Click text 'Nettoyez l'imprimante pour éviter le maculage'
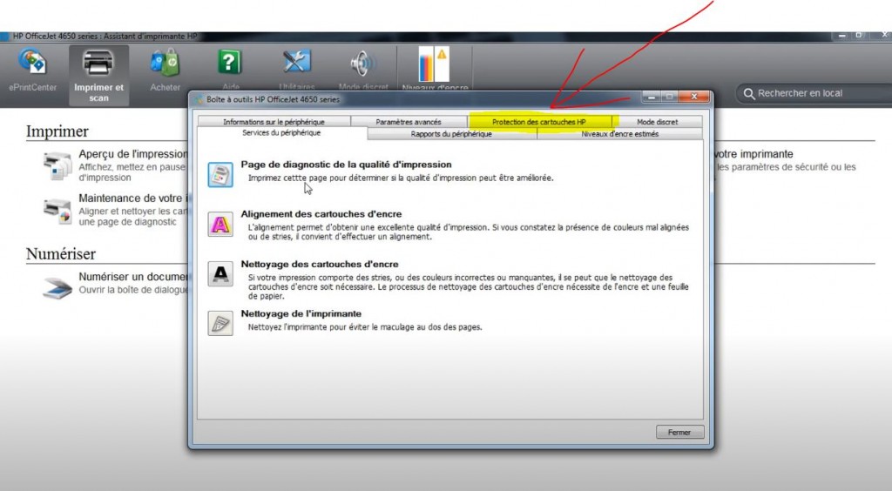 (365, 327)
